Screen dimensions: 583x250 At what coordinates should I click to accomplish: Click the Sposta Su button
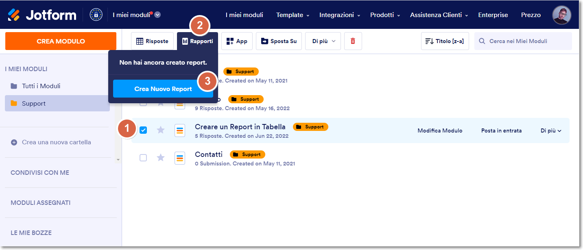[279, 41]
